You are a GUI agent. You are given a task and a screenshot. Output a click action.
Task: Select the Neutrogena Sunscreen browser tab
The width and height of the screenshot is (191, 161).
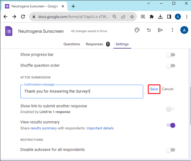[x=35, y=6]
